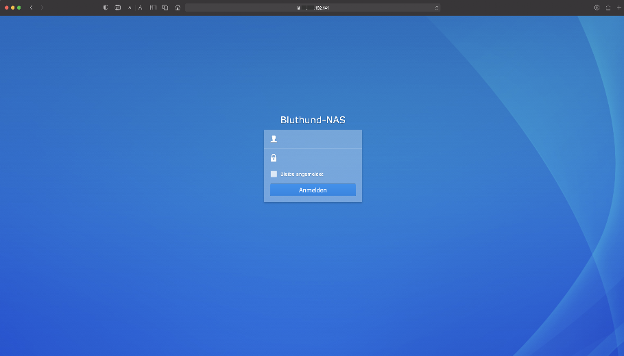Show the browser downloads icon
The image size is (624, 356).
(597, 8)
